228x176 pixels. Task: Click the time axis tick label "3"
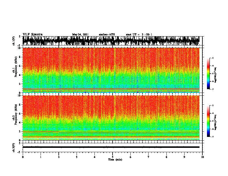tap(77, 157)
